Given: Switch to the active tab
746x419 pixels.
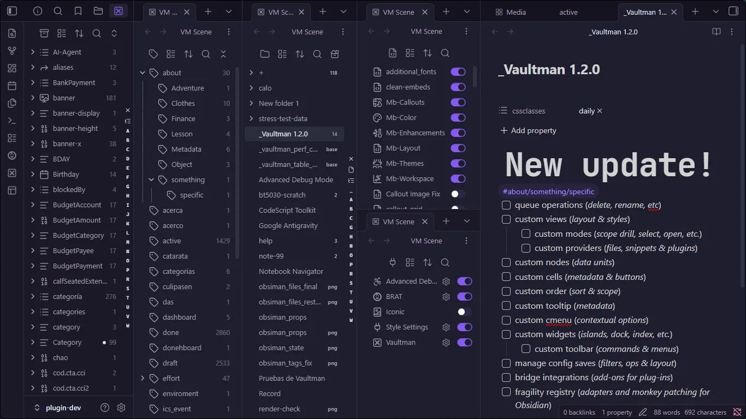Looking at the screenshot, I should pos(569,12).
